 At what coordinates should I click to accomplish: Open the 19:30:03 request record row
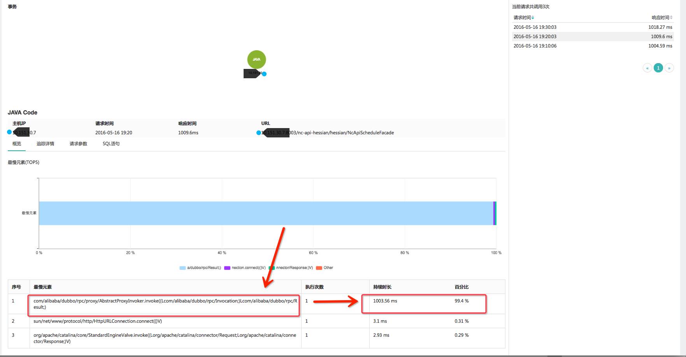(x=593, y=27)
